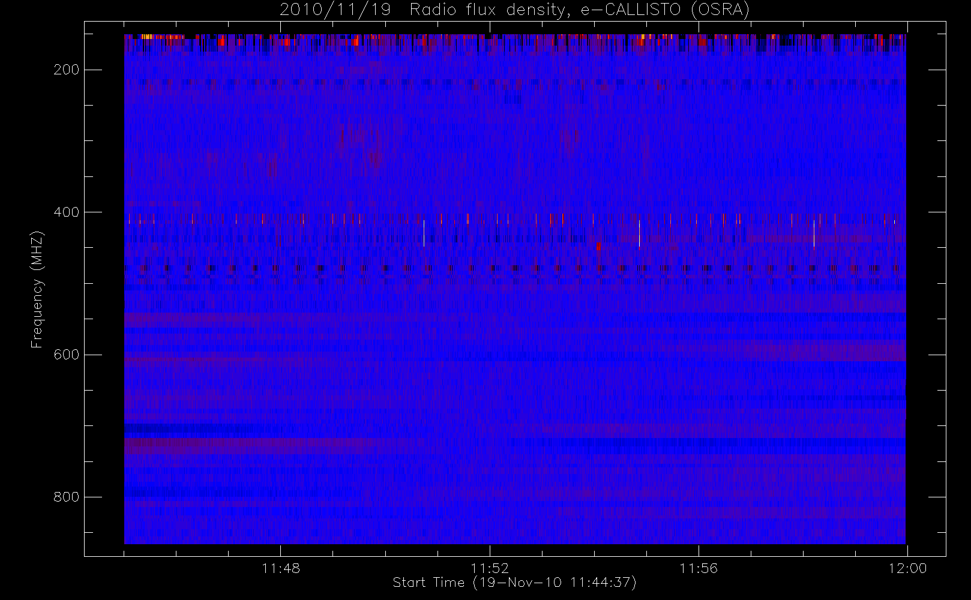Click the 600 frequency tick label
971x600 pixels.
pyautogui.click(x=66, y=355)
